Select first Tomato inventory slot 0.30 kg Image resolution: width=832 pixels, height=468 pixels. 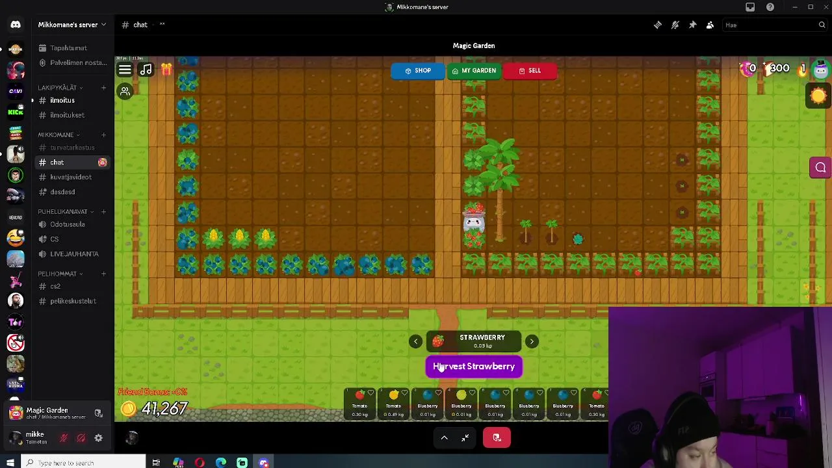coord(359,404)
